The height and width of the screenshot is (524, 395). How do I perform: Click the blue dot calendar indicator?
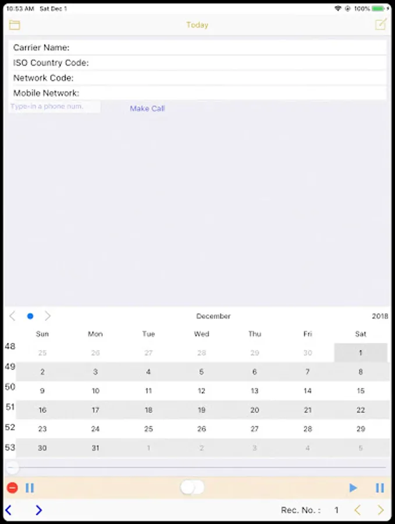(30, 316)
